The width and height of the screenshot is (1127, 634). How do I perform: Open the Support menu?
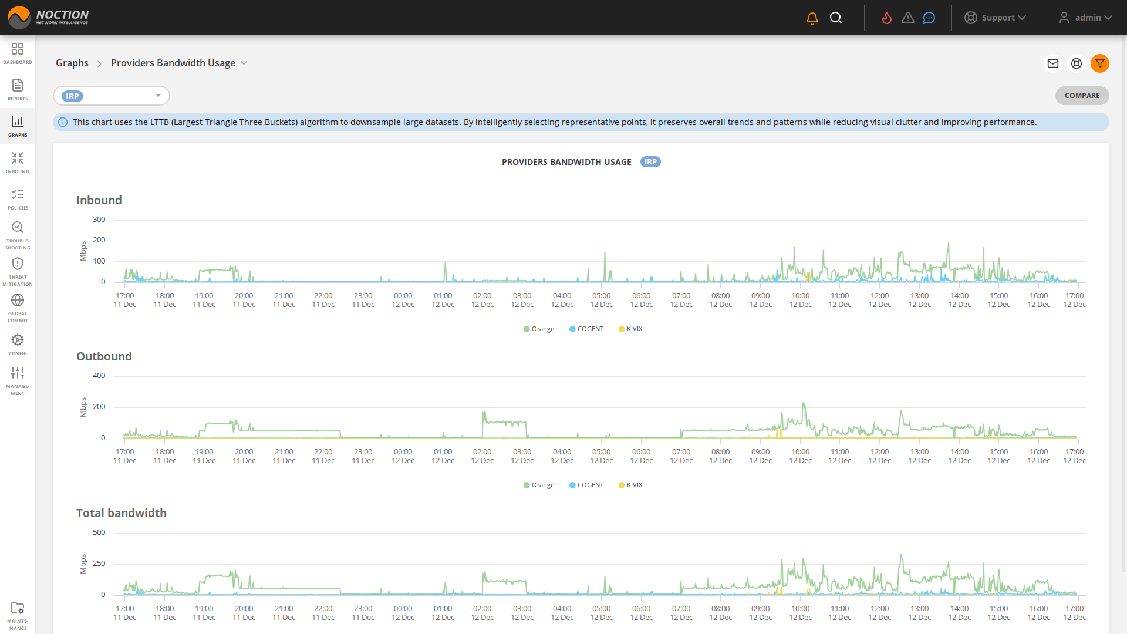996,18
